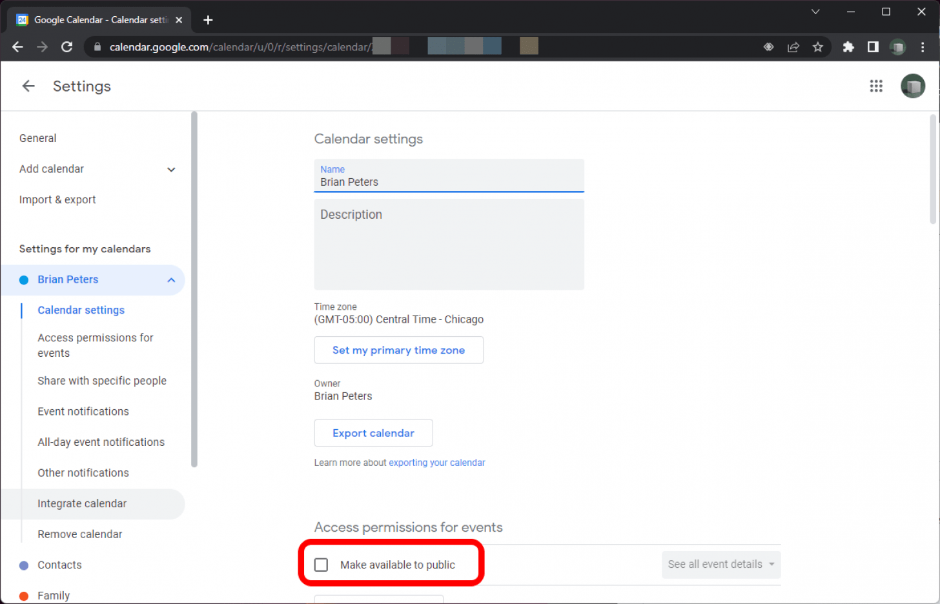Image resolution: width=940 pixels, height=604 pixels.
Task: Toggle the browser side panel icon
Action: point(873,46)
